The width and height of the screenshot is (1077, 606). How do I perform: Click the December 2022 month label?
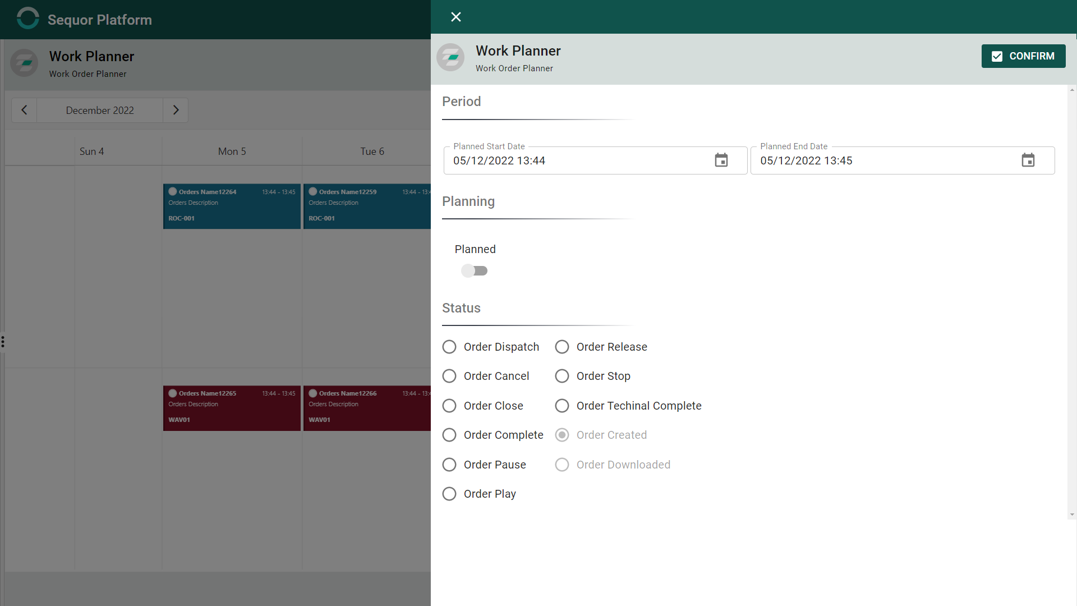100,111
